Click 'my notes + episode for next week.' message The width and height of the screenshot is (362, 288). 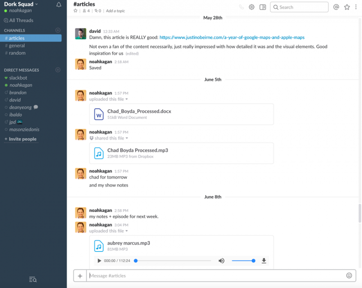coord(124,217)
